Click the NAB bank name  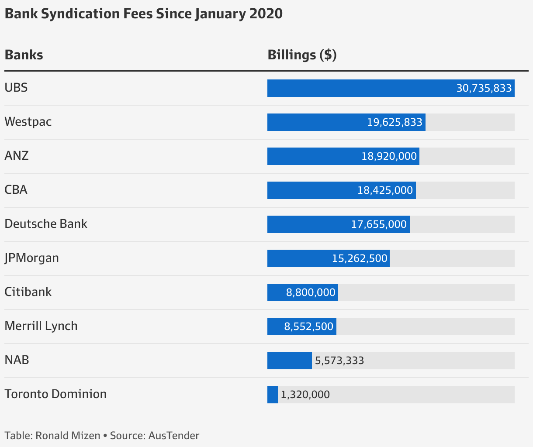pyautogui.click(x=17, y=360)
